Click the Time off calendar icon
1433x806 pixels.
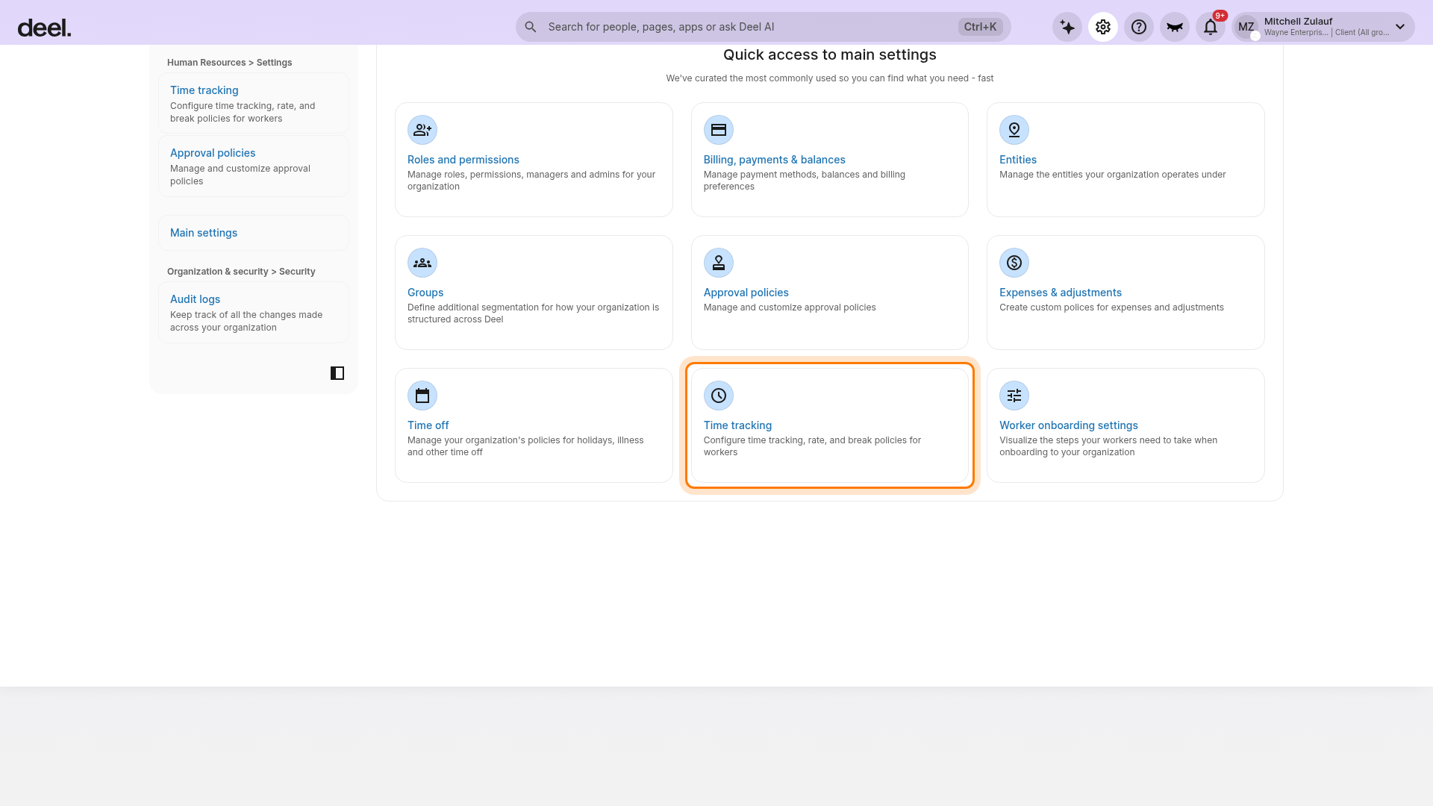[422, 396]
